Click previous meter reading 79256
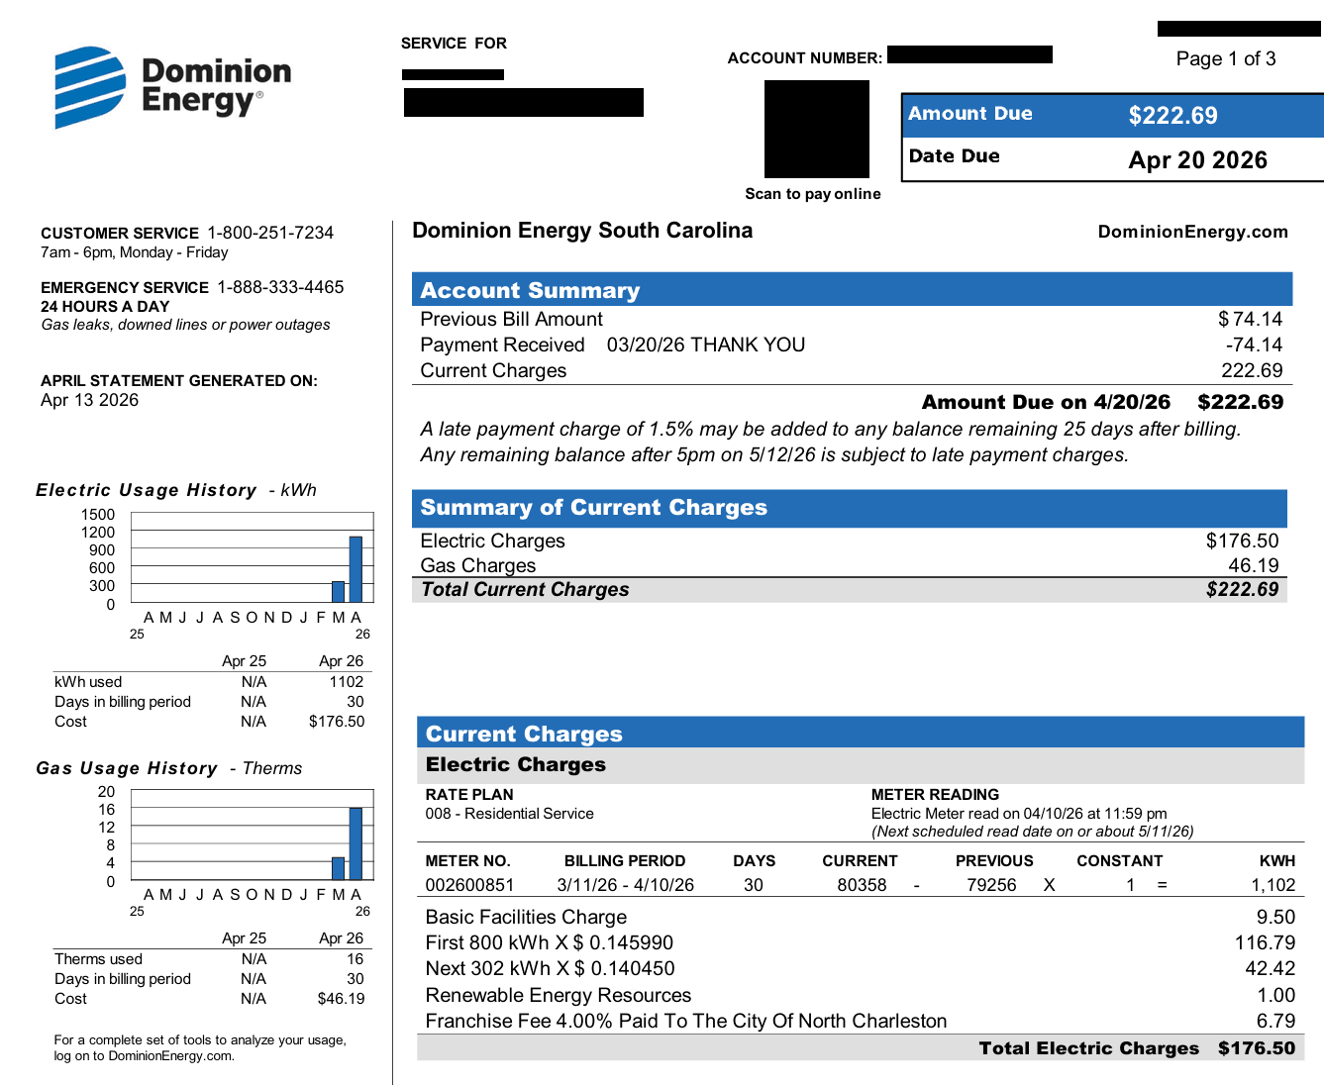Image resolution: width=1324 pixels, height=1085 pixels. [x=992, y=885]
